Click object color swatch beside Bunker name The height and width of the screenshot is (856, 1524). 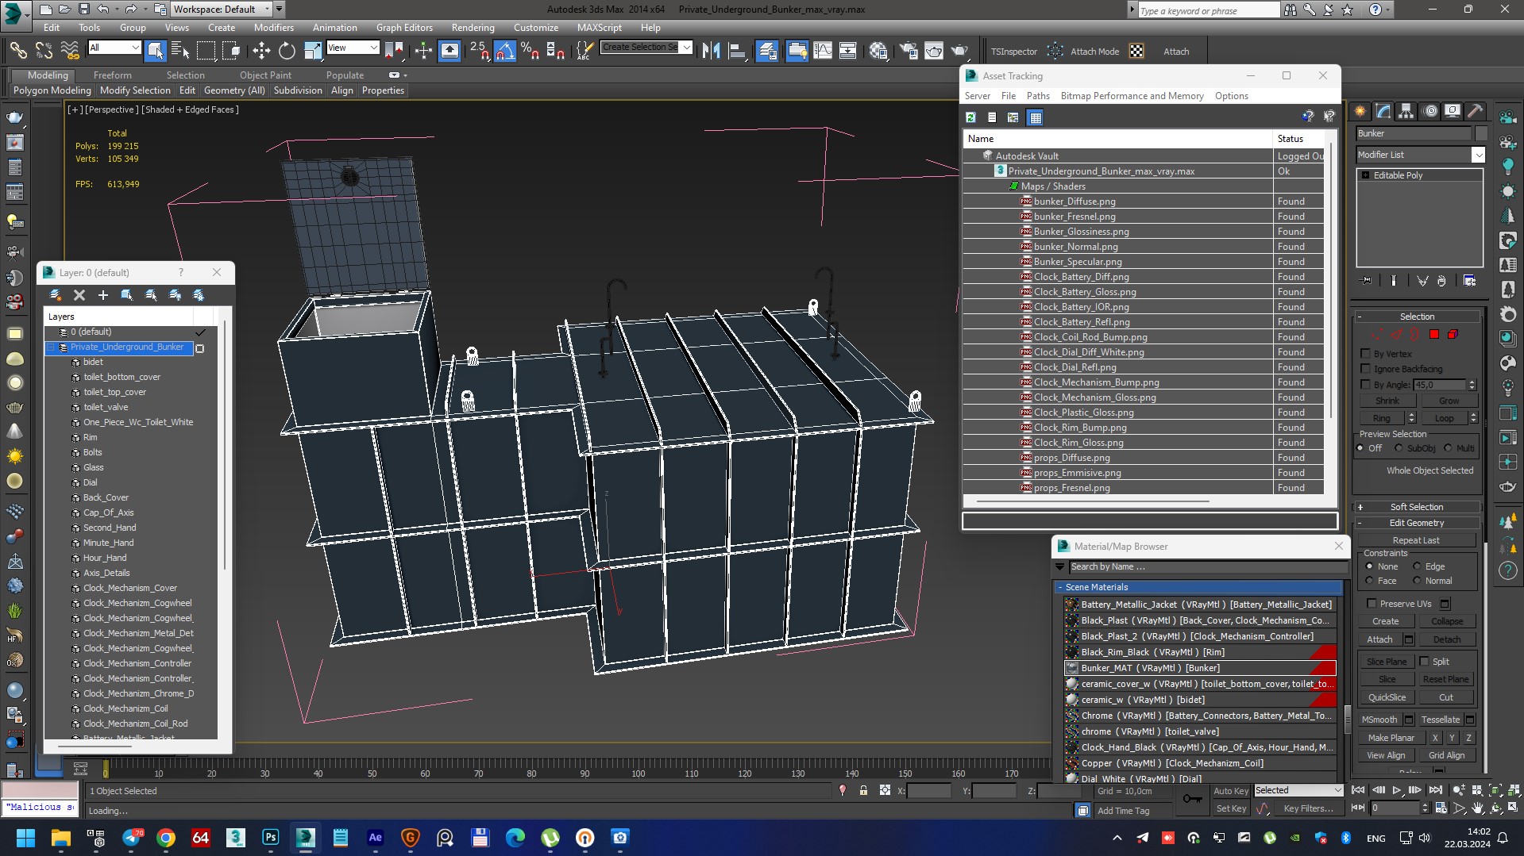tap(1481, 133)
